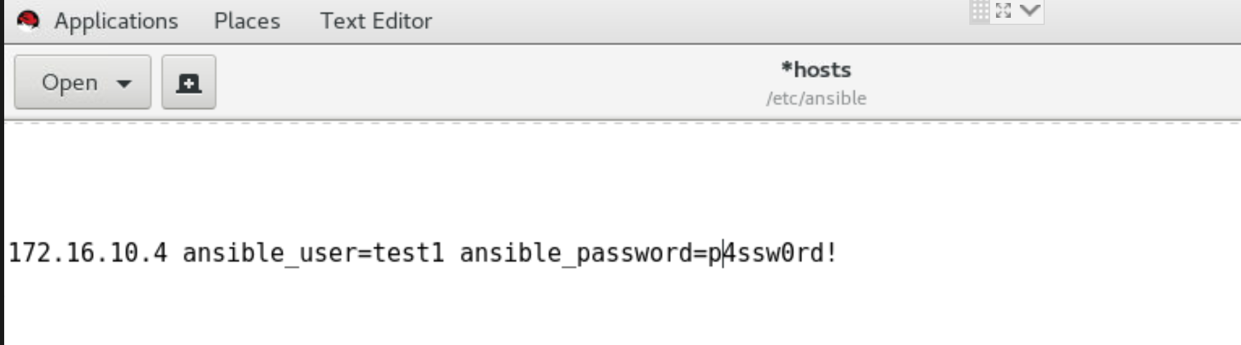Open the Text Editor app menu
Image resolution: width=1241 pixels, height=345 pixels.
[x=376, y=21]
